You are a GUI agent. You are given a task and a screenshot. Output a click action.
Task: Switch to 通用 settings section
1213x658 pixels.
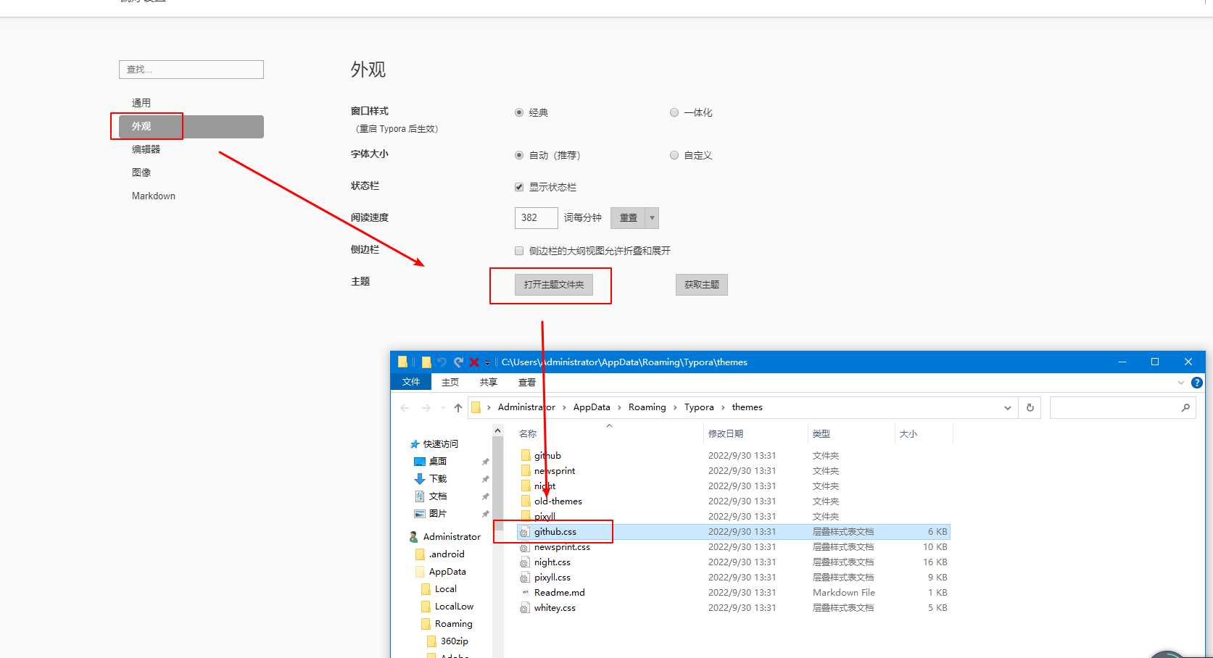(141, 103)
